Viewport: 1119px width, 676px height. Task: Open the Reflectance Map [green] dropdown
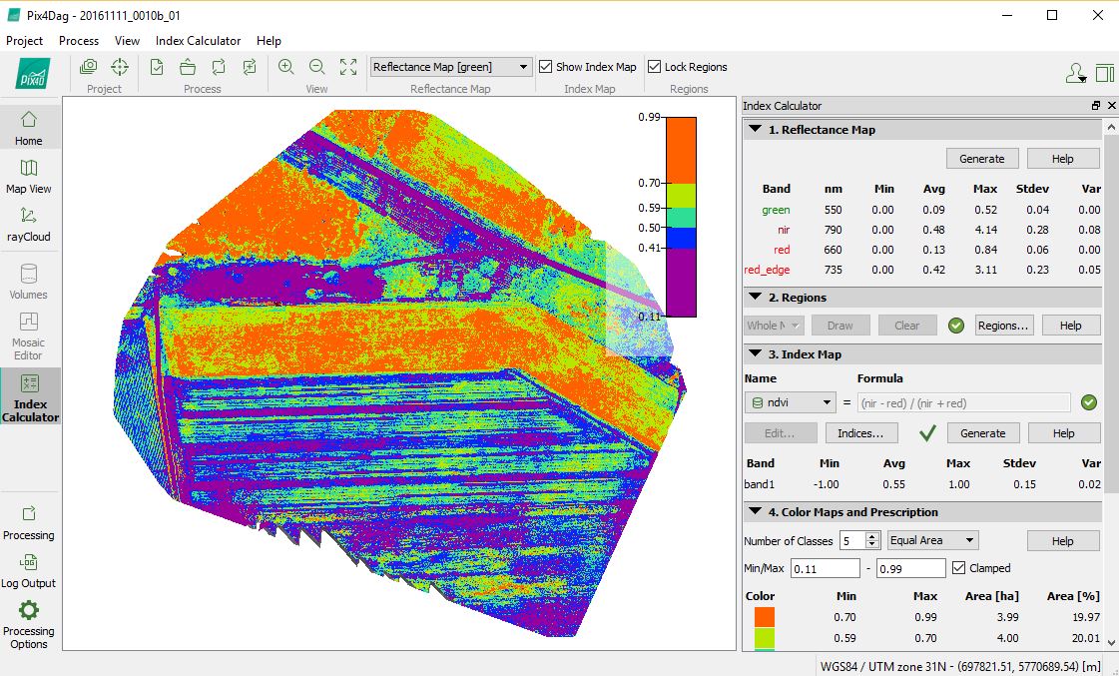(451, 66)
